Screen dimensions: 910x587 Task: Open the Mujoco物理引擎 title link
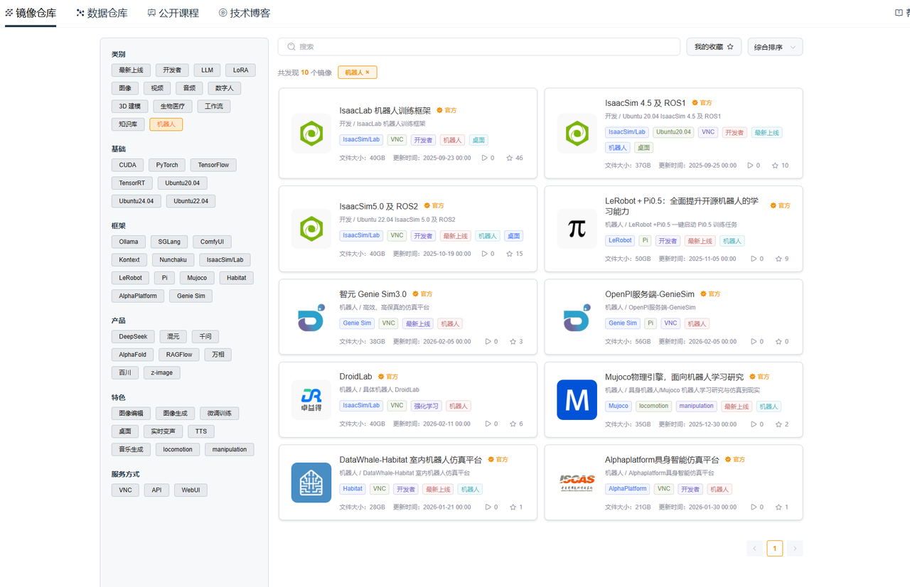pos(674,377)
